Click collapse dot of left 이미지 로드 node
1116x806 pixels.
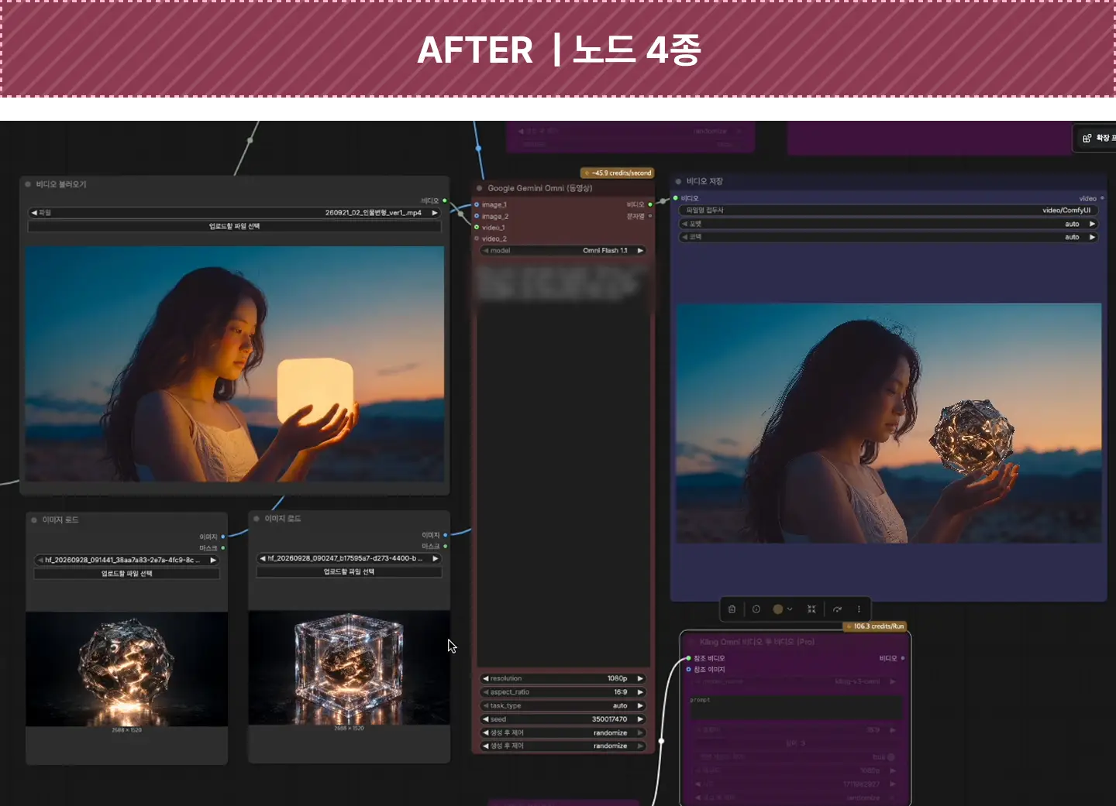click(34, 520)
